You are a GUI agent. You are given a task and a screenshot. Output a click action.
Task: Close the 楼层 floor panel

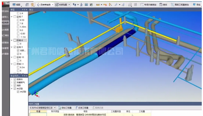(27, 10)
